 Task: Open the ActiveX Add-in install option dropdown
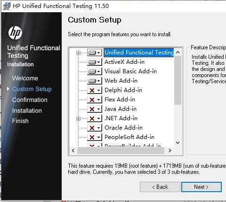coord(95,62)
